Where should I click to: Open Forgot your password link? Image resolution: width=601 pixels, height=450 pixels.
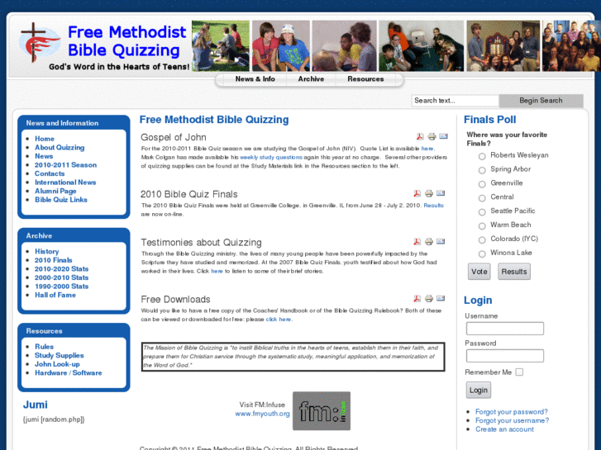coord(512,412)
